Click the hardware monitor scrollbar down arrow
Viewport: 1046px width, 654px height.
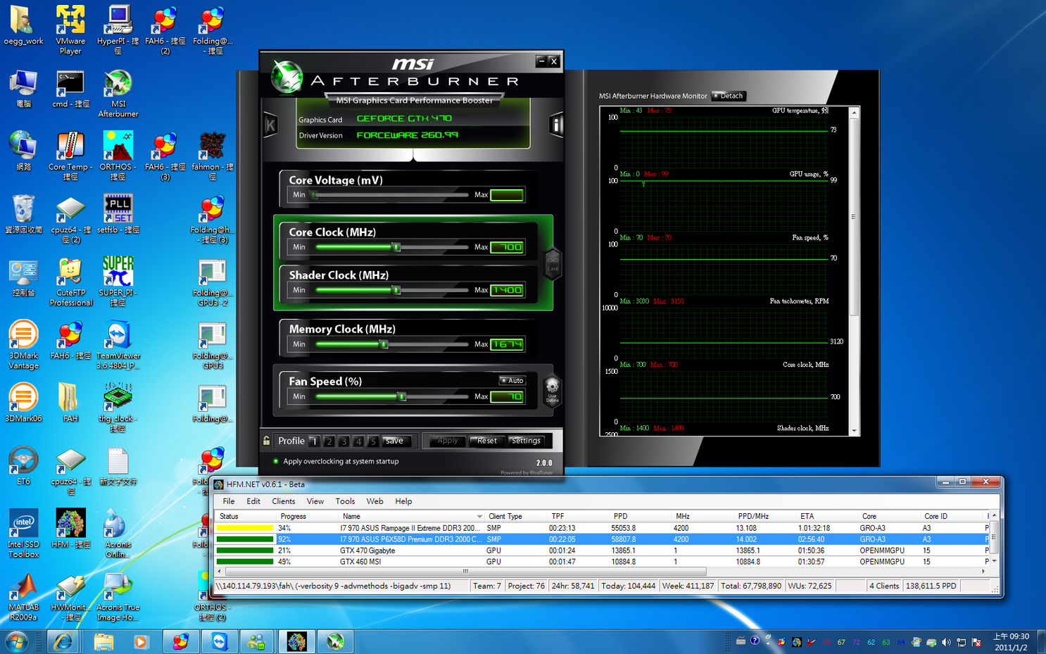click(855, 430)
